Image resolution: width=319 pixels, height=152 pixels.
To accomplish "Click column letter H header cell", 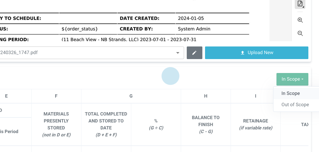I will pos(206,96).
